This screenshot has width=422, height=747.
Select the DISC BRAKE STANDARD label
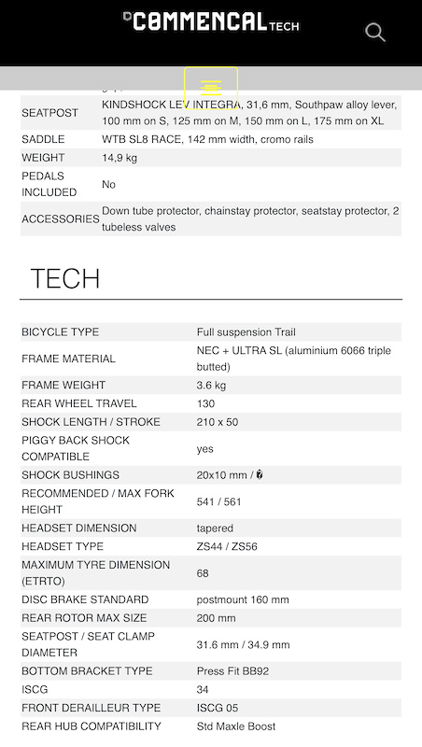[x=85, y=599]
